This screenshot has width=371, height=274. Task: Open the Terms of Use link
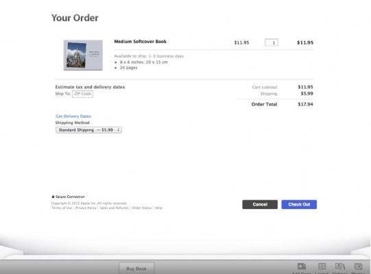click(62, 208)
